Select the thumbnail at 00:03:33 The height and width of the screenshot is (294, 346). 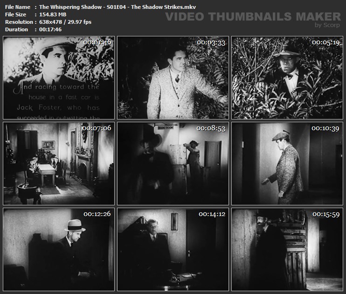[173, 78]
